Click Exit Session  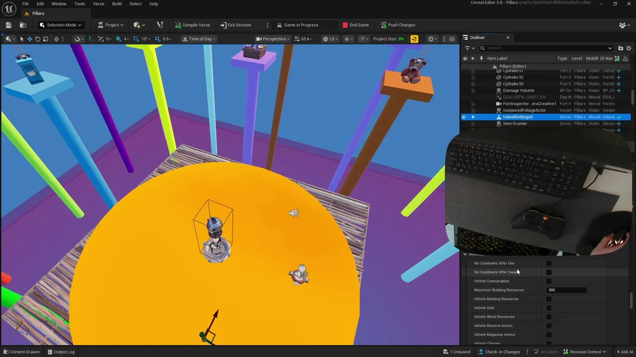click(x=235, y=25)
